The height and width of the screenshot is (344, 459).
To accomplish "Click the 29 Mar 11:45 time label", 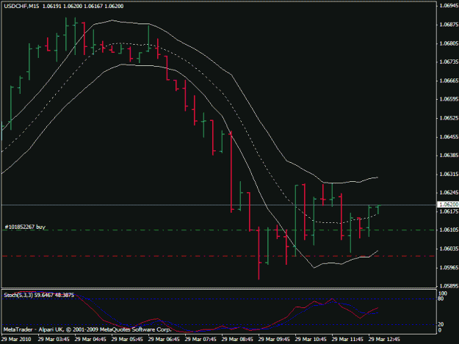I will click(x=347, y=340).
